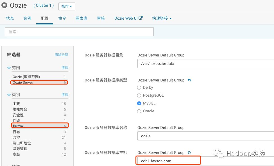Switch to the 实例 tab
274x166 pixels.
coord(27,18)
